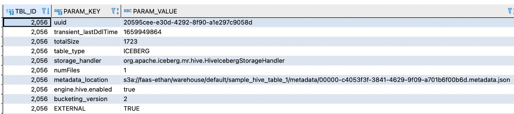Select the row marker for the EXTERNAL row
Viewport: 514px width, 114px height.
tap(3, 109)
